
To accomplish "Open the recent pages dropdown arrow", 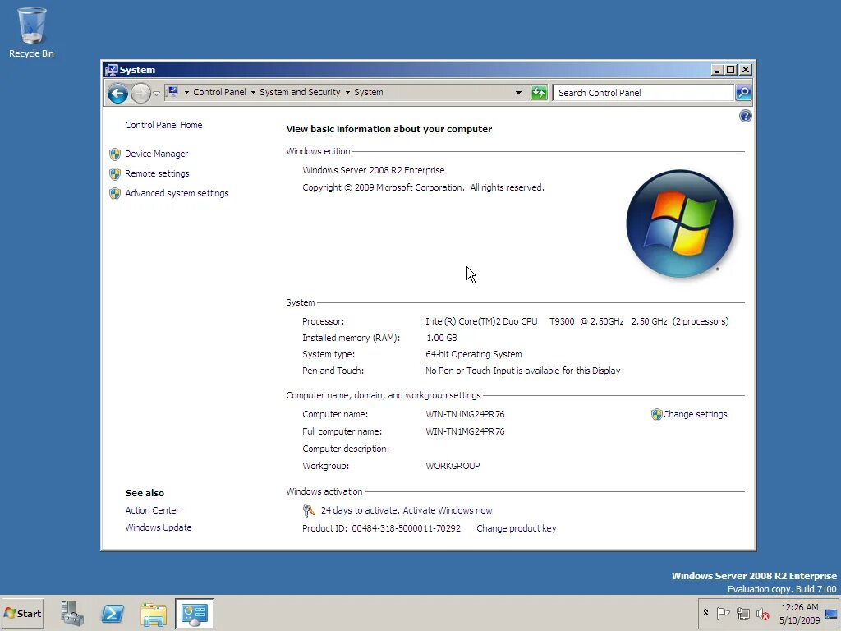I will tap(157, 94).
